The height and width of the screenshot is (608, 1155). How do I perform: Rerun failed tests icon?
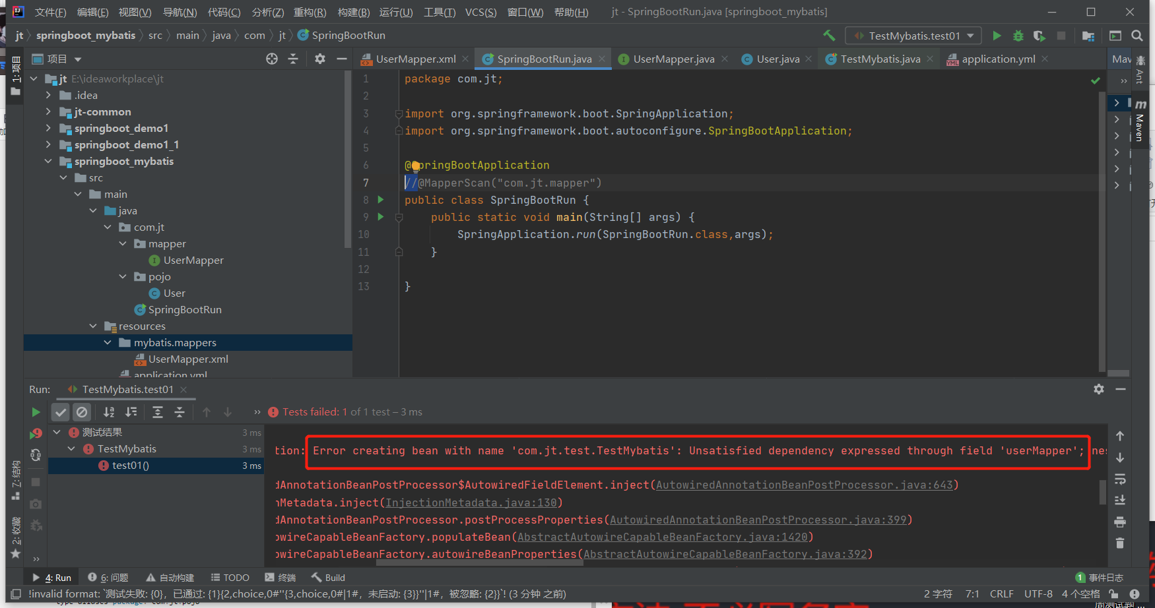pos(36,433)
